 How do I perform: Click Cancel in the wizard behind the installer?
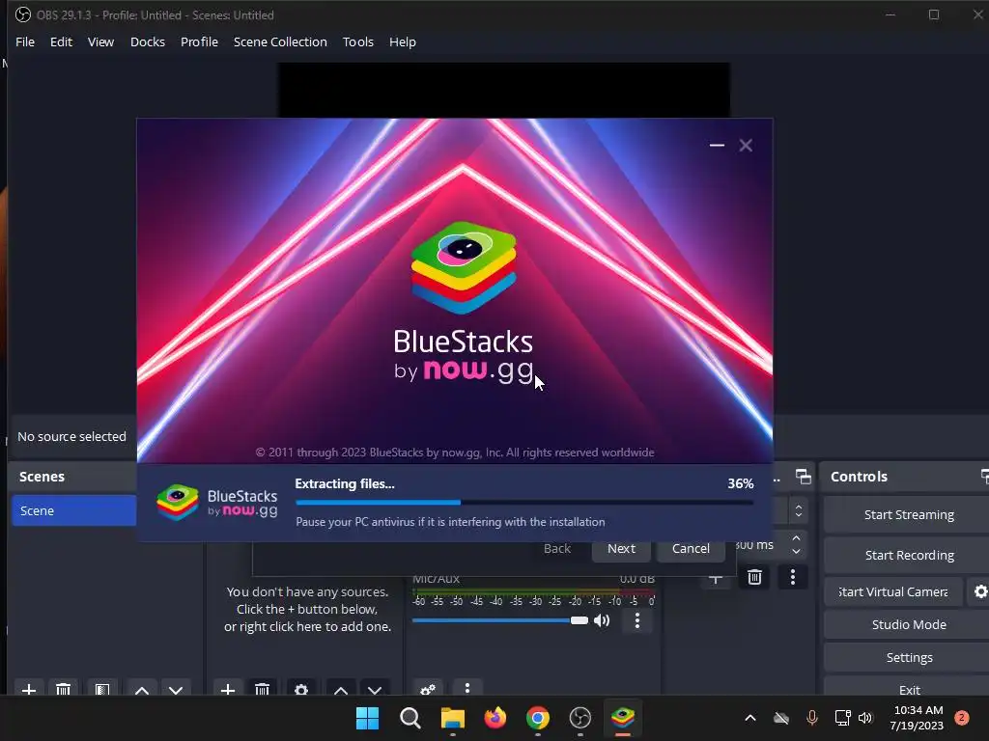(x=691, y=549)
